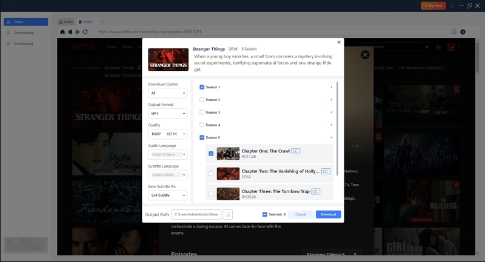
Task: Open Downloading section in sidebar
Action: click(x=25, y=33)
